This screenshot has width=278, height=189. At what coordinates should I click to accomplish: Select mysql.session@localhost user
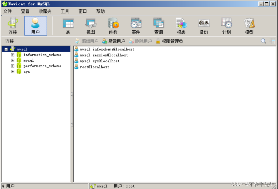(x=104, y=55)
